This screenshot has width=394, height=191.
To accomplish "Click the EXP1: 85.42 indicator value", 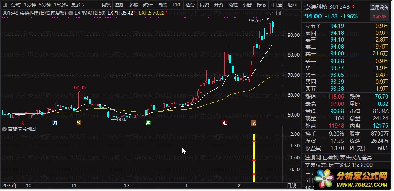I will click(120, 13).
